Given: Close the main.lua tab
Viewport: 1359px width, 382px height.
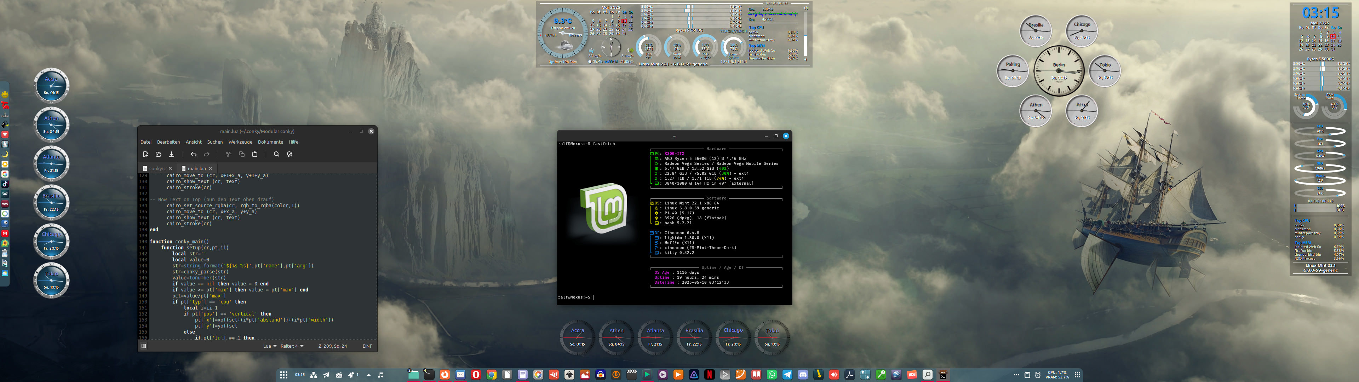Looking at the screenshot, I should tap(211, 168).
